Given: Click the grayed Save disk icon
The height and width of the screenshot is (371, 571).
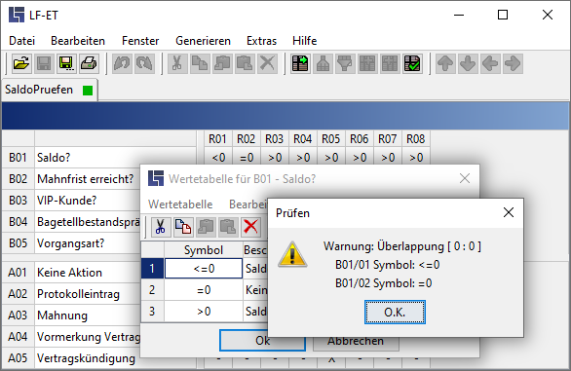Looking at the screenshot, I should tap(44, 63).
